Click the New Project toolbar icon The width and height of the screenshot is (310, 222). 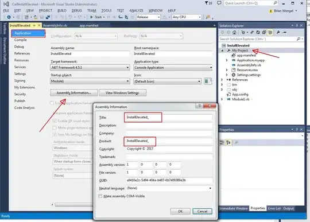coord(26,17)
